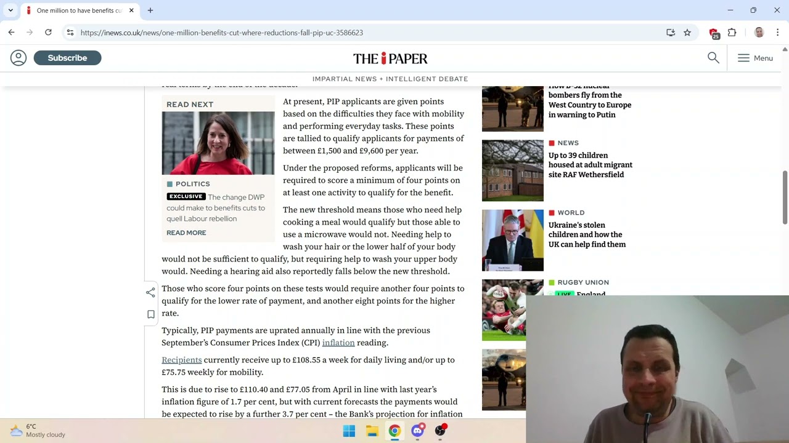
Task: Follow the 'Recipients' hyperlink
Action: click(182, 360)
